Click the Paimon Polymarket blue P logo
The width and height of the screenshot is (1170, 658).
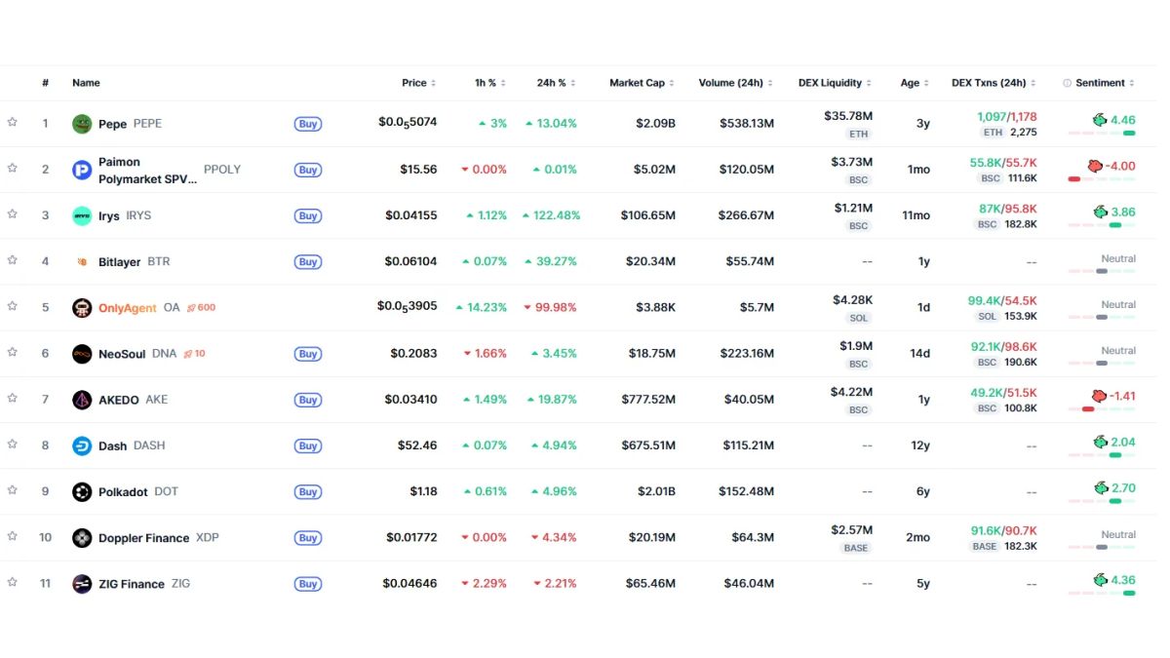pyautogui.click(x=82, y=171)
